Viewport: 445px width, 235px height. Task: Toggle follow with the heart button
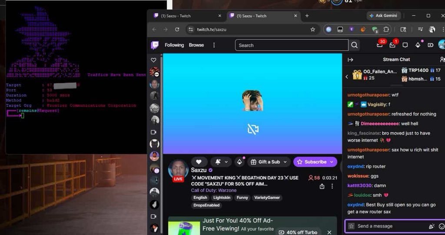pos(199,162)
